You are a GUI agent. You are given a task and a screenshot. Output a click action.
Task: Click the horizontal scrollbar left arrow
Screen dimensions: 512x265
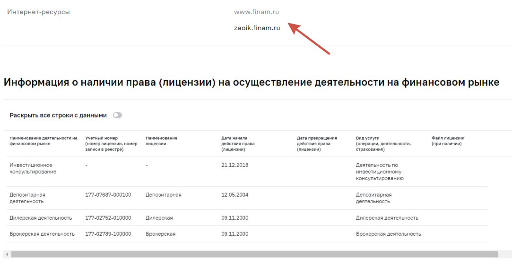point(7,254)
